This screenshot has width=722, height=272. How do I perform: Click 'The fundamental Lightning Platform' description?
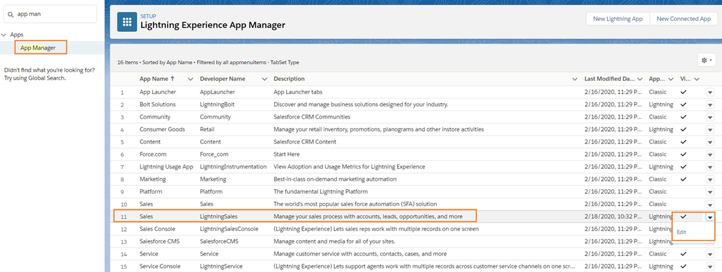tap(321, 192)
